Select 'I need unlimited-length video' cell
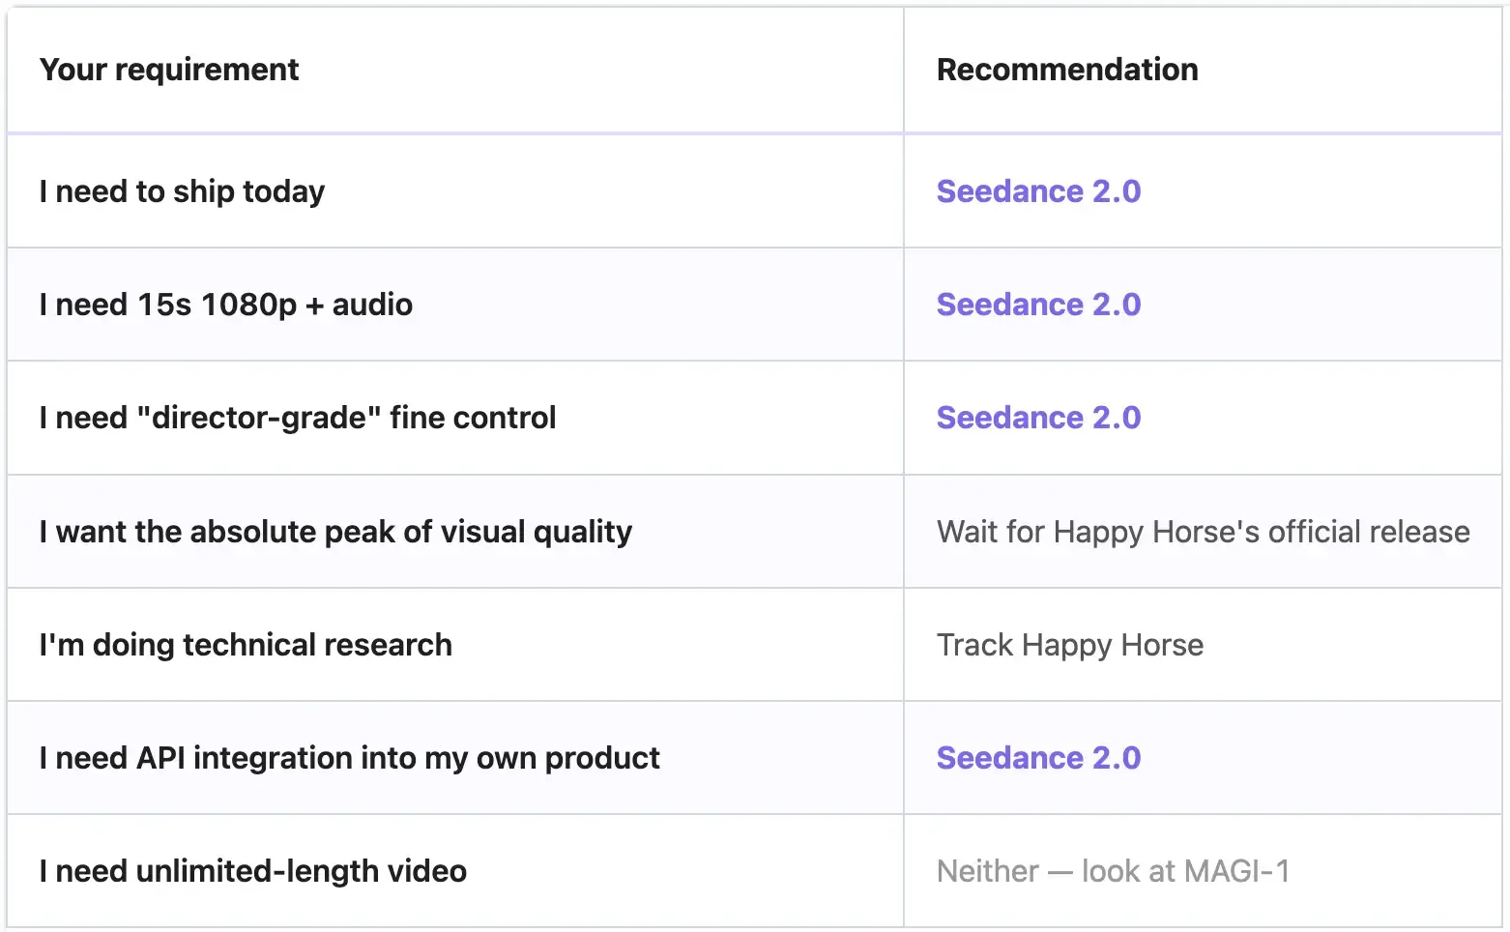Image resolution: width=1510 pixels, height=932 pixels. pyautogui.click(x=253, y=871)
